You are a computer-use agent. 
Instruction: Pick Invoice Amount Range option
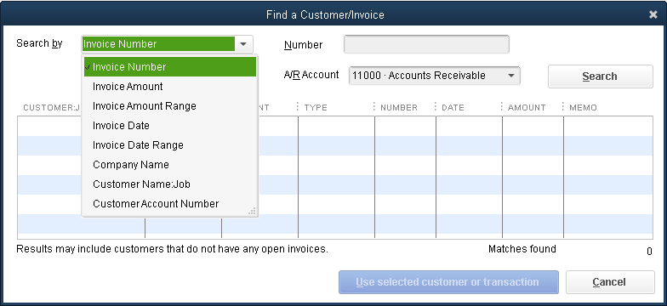pos(170,105)
